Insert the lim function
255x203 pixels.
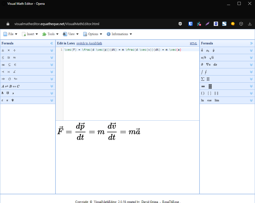(x=217, y=100)
